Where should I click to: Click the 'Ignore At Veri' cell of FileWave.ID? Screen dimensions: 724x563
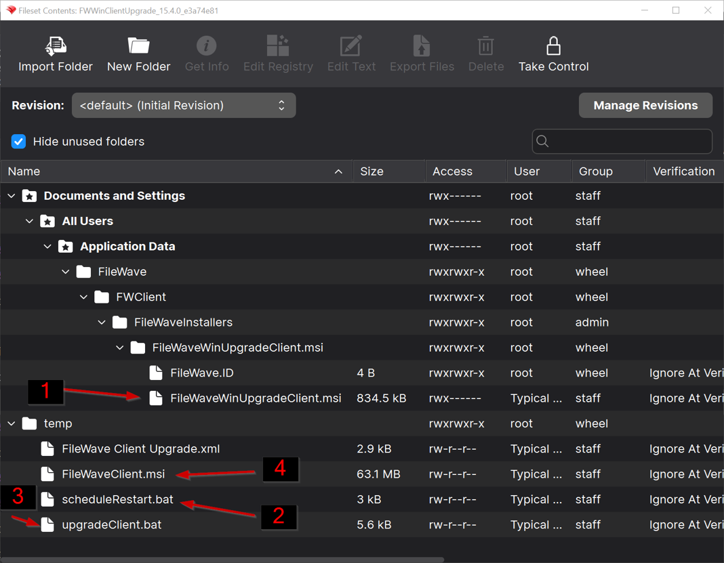(x=686, y=373)
